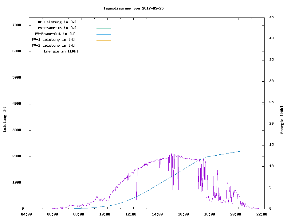This screenshot has width=295, height=221.
Task: Click the Energie in [kWh] legend label
Action: tap(61, 51)
